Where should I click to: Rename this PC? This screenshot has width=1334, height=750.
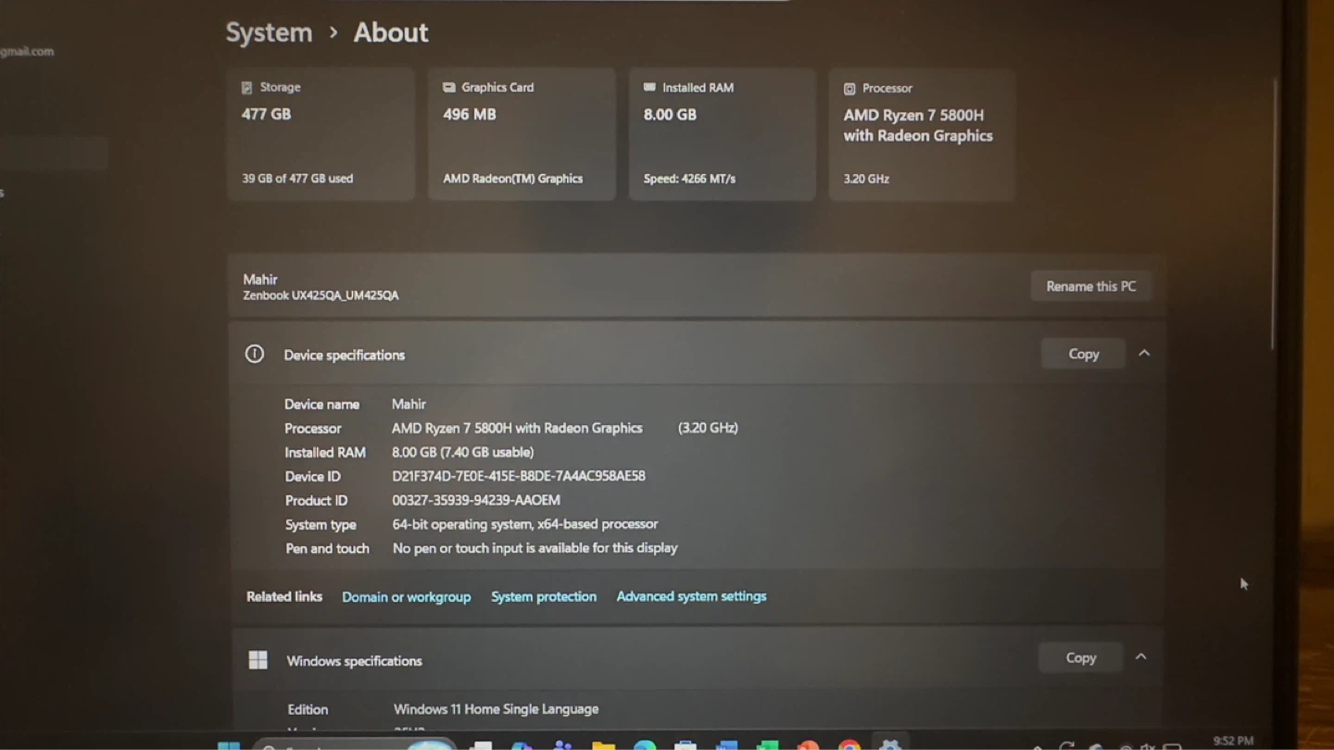click(1090, 286)
